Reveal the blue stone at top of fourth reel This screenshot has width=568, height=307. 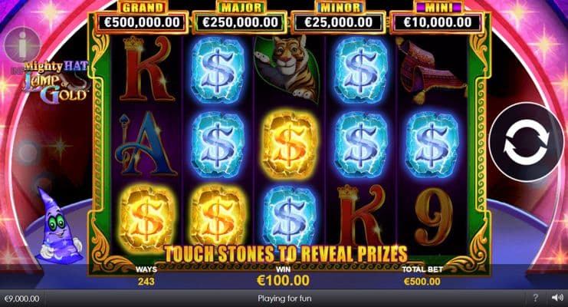(361, 71)
